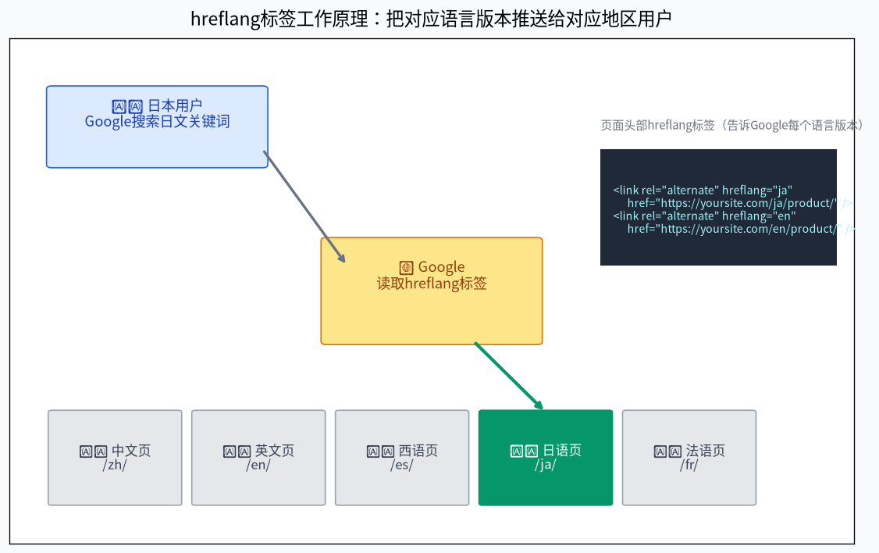Click the hreflang="en" link code line
Screen dimensions: 879x553
[704, 216]
